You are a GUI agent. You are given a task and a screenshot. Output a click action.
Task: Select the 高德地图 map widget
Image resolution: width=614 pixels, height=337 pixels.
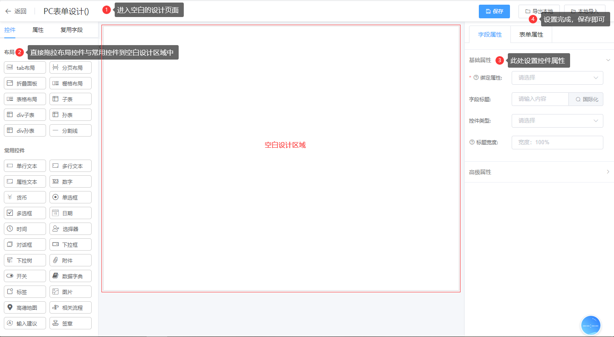(x=25, y=308)
